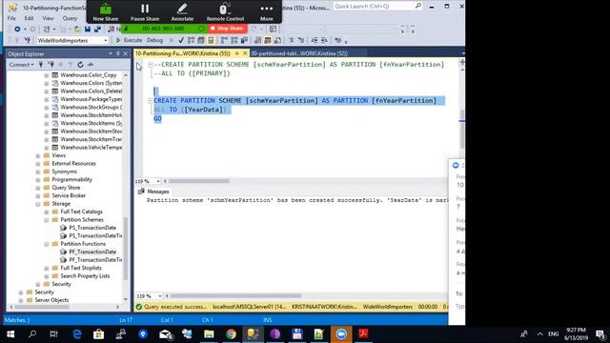This screenshot has height=343, width=610.
Task: Increase indent of selected lines
Action: (324, 40)
